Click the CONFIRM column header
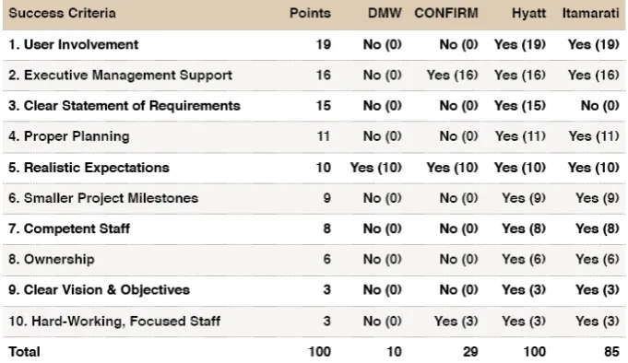Image resolution: width=628 pixels, height=363 pixels. tap(446, 13)
